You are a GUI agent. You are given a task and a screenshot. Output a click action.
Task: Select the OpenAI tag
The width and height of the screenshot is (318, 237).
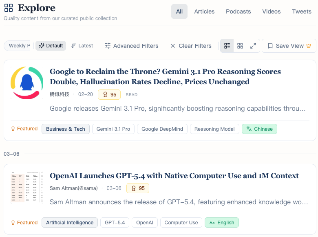[145, 223]
